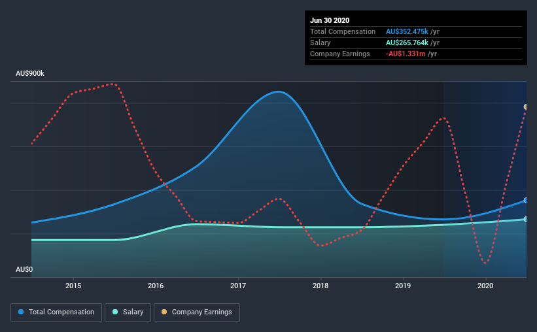Click the 2019 x-axis label

403,286
